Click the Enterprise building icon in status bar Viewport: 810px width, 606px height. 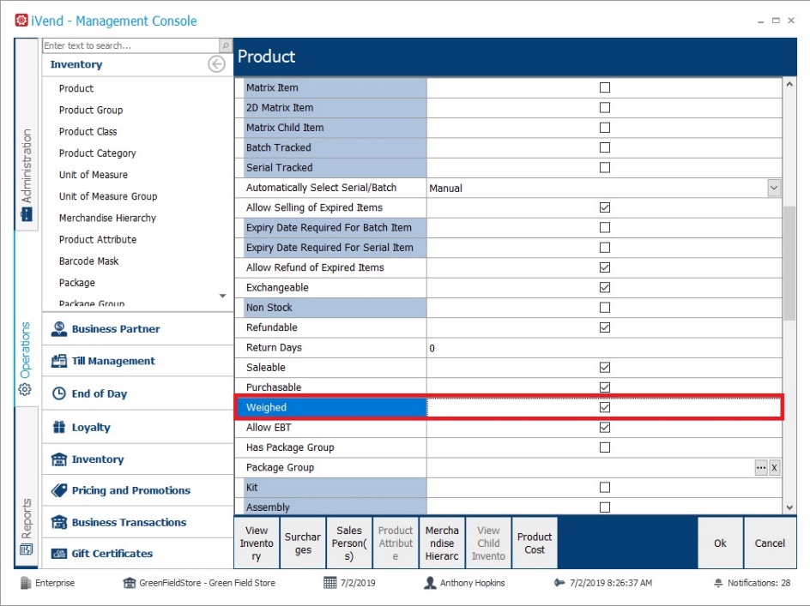click(x=26, y=583)
